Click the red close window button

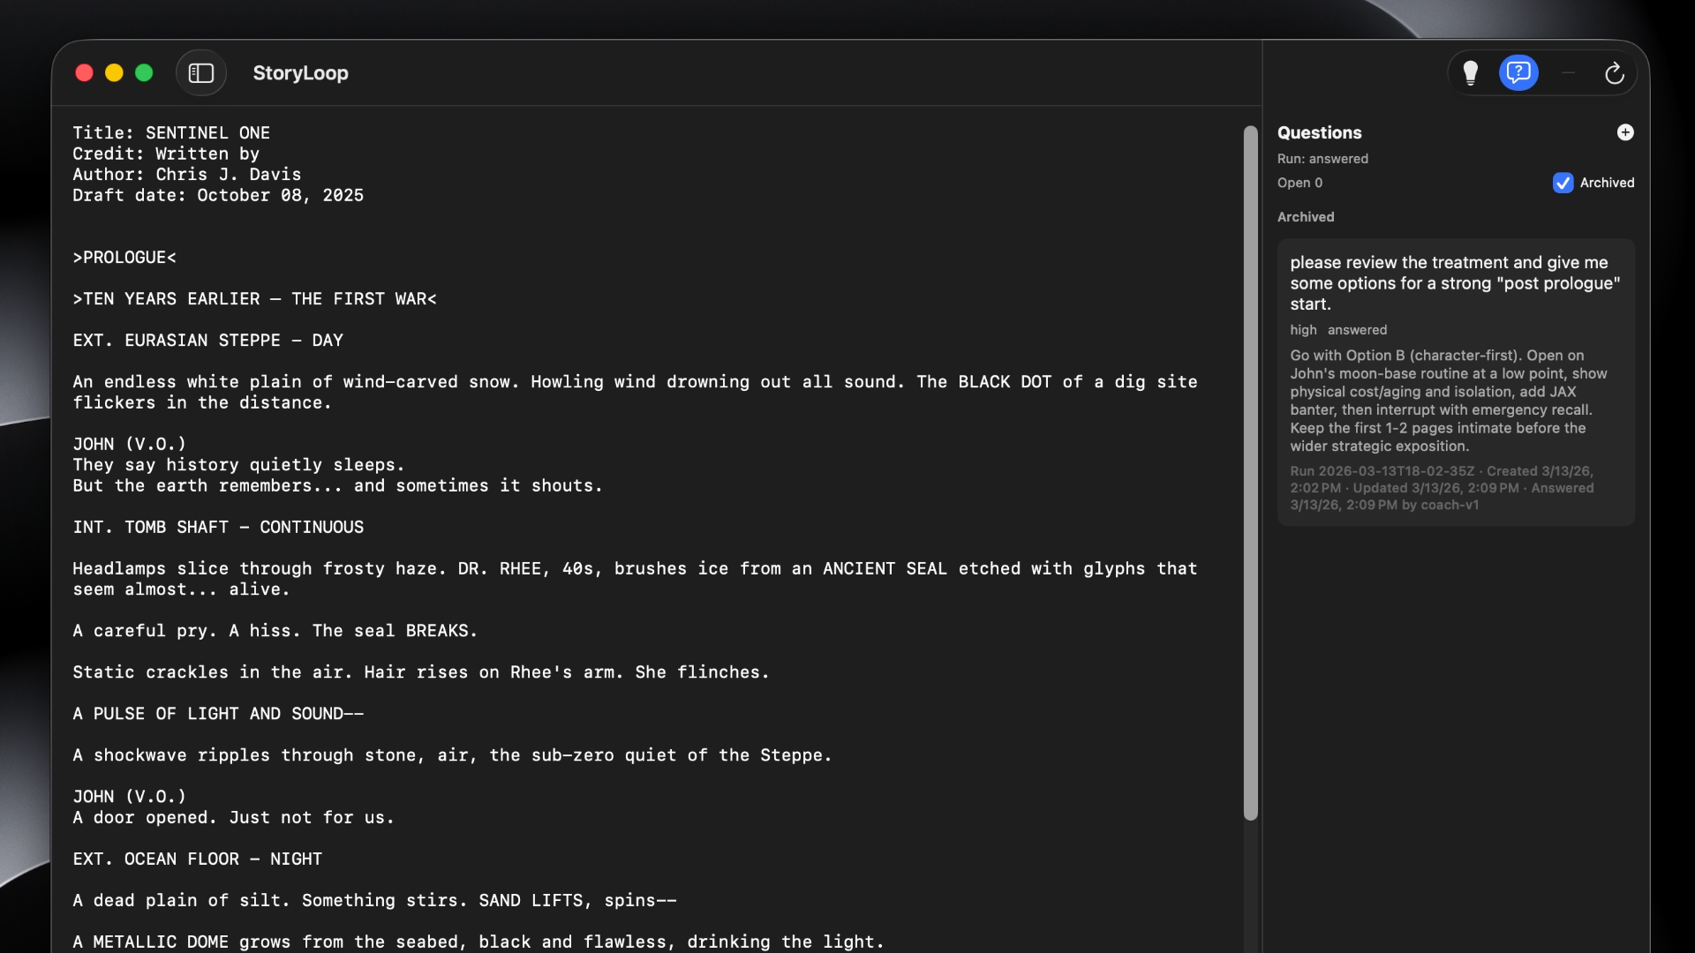(x=85, y=73)
